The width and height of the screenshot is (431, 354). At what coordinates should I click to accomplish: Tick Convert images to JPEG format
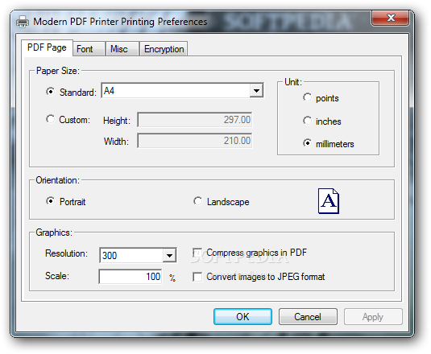(197, 277)
